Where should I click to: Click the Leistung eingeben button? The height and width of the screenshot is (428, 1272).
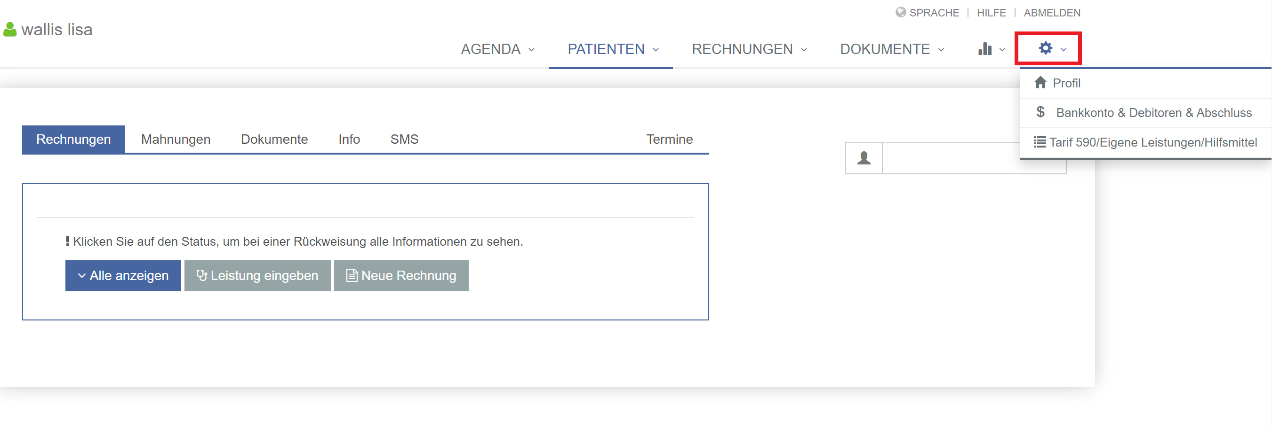coord(257,276)
